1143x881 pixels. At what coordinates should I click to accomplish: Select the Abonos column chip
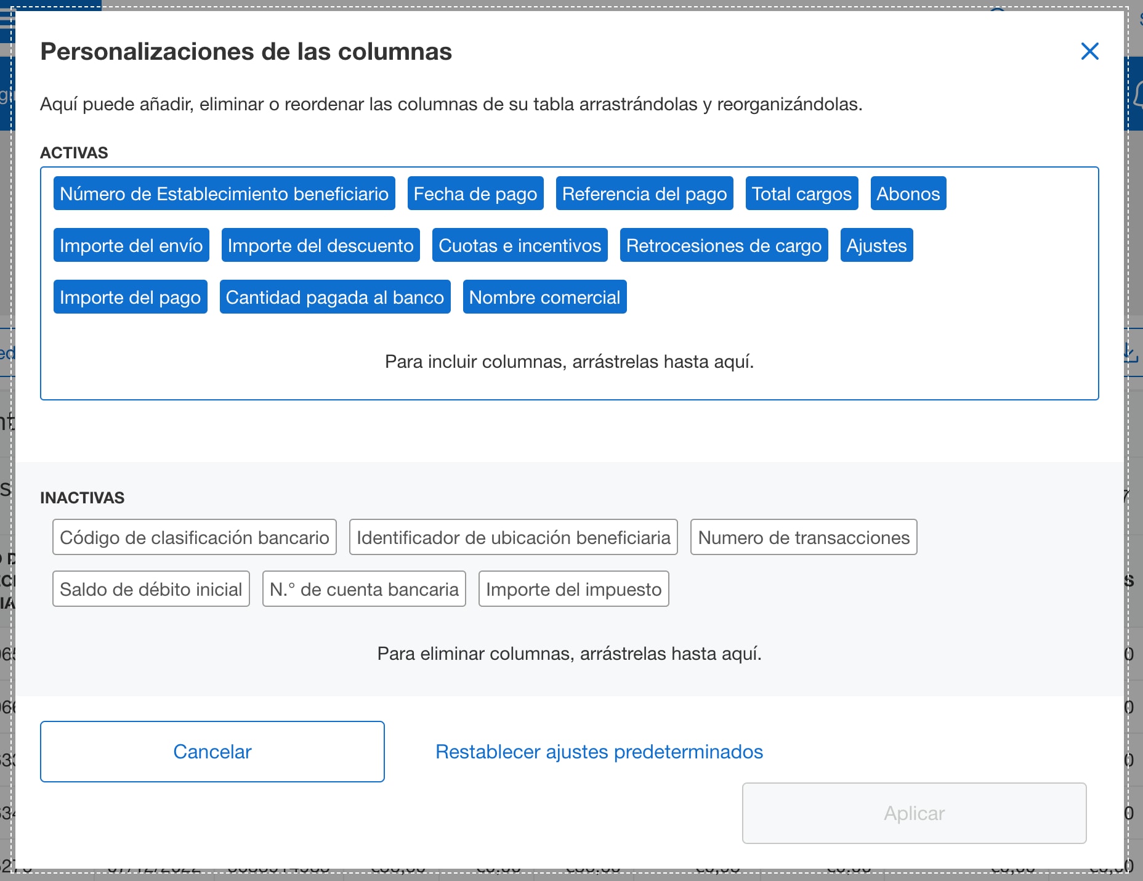click(x=908, y=193)
